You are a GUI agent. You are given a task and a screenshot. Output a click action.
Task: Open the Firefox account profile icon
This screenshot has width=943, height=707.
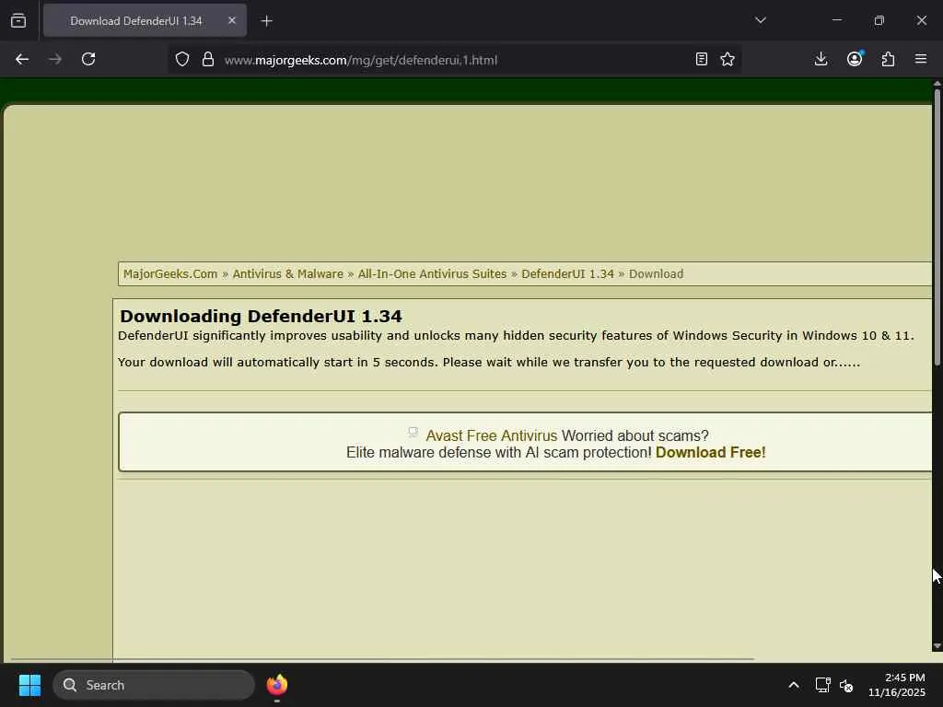(x=855, y=58)
